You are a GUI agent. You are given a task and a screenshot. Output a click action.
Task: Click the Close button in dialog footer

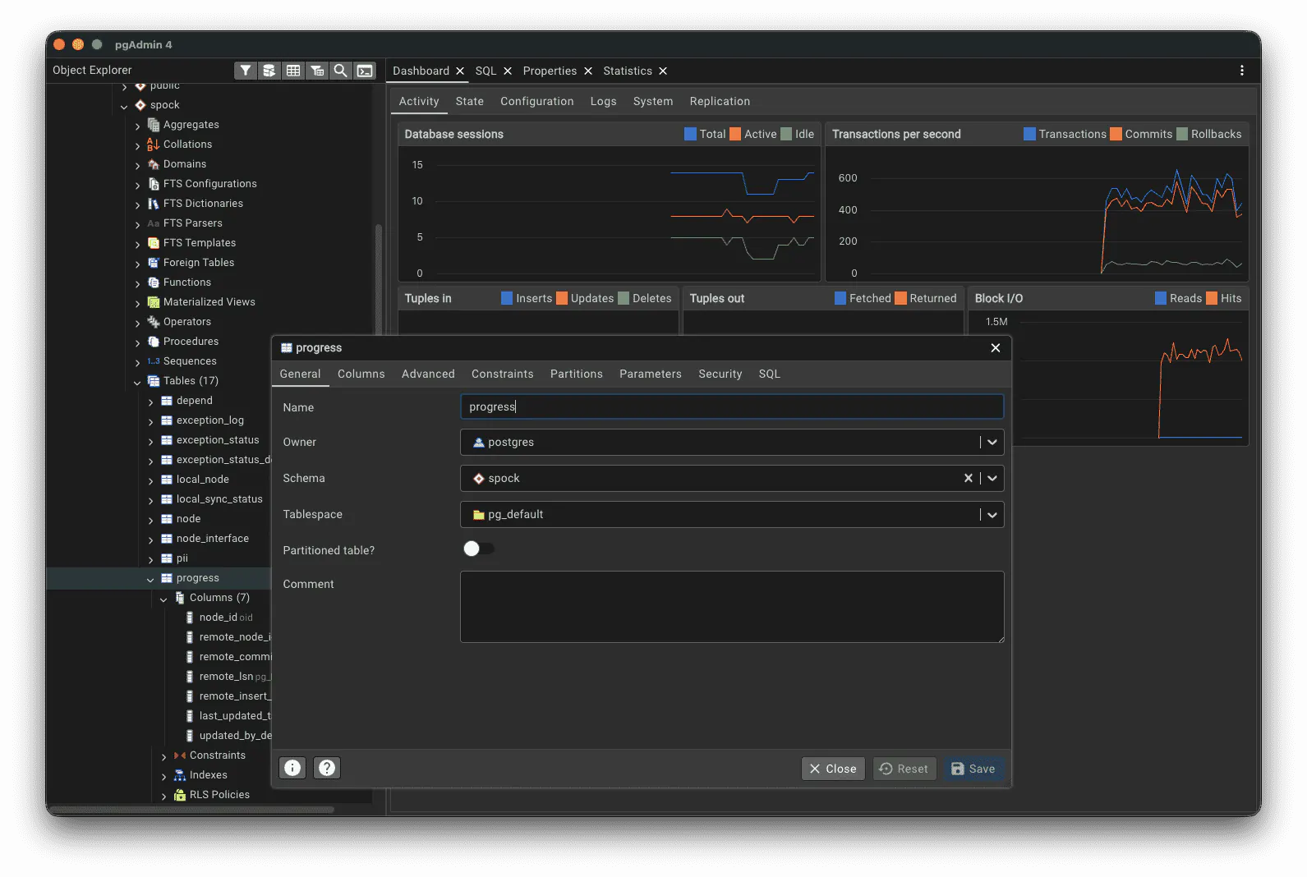click(x=833, y=769)
